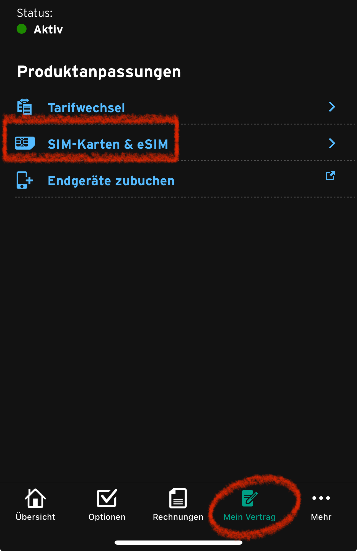Tap the phone-plus Endgeräte icon
Screen dimensions: 357x551
pyautogui.click(x=25, y=180)
